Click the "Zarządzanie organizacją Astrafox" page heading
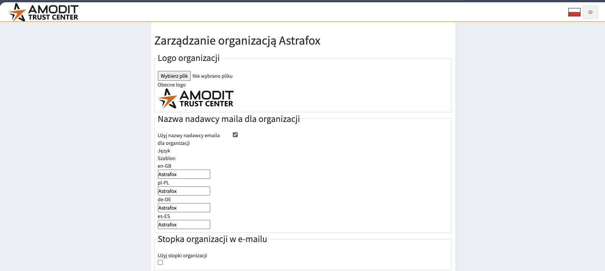 (x=237, y=41)
